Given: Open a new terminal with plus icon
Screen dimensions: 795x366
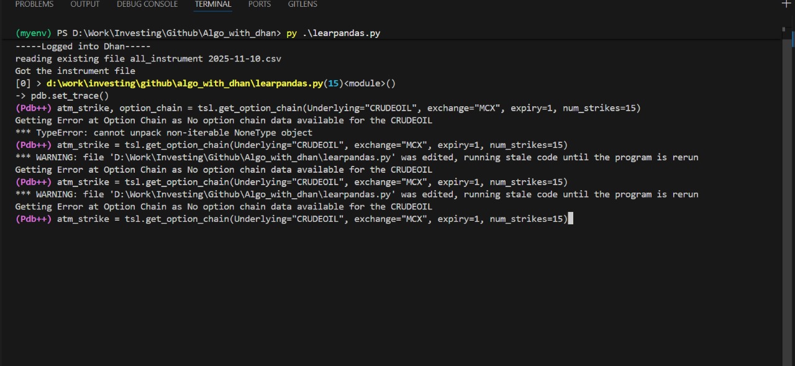Looking at the screenshot, I should [786, 4].
